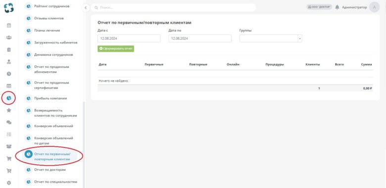The width and height of the screenshot is (386, 188).
Task: Click the Клиенты column header
Action: click(313, 64)
